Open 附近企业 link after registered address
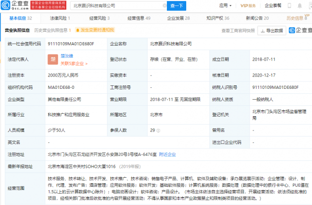 coord(167,154)
